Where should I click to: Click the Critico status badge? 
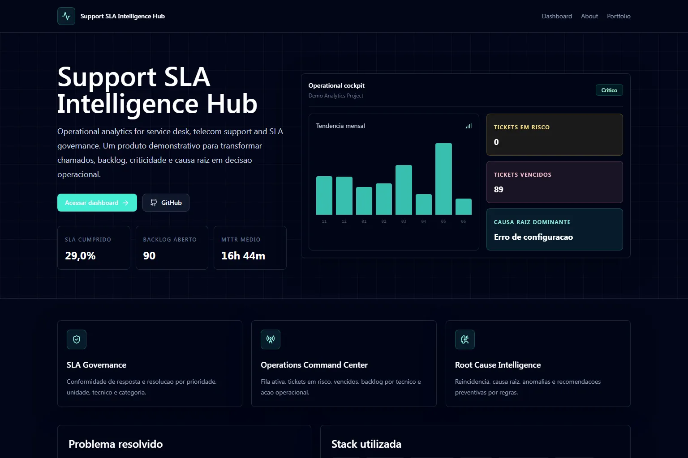pyautogui.click(x=609, y=90)
